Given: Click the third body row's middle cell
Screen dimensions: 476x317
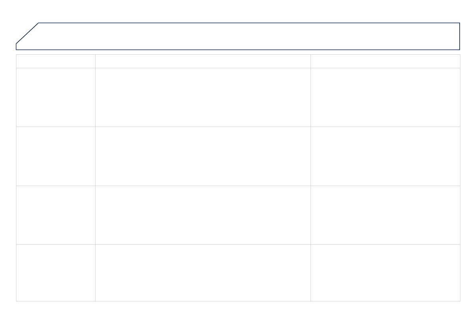Looking at the screenshot, I should (203, 215).
